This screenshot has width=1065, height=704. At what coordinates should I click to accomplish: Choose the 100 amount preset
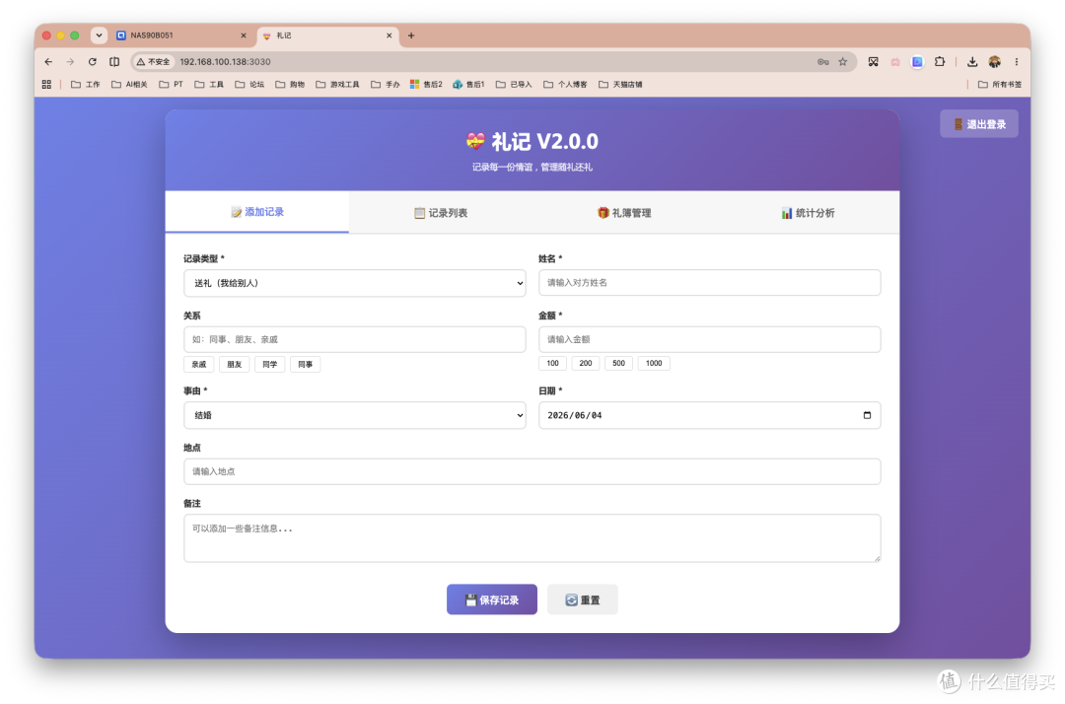(x=553, y=363)
